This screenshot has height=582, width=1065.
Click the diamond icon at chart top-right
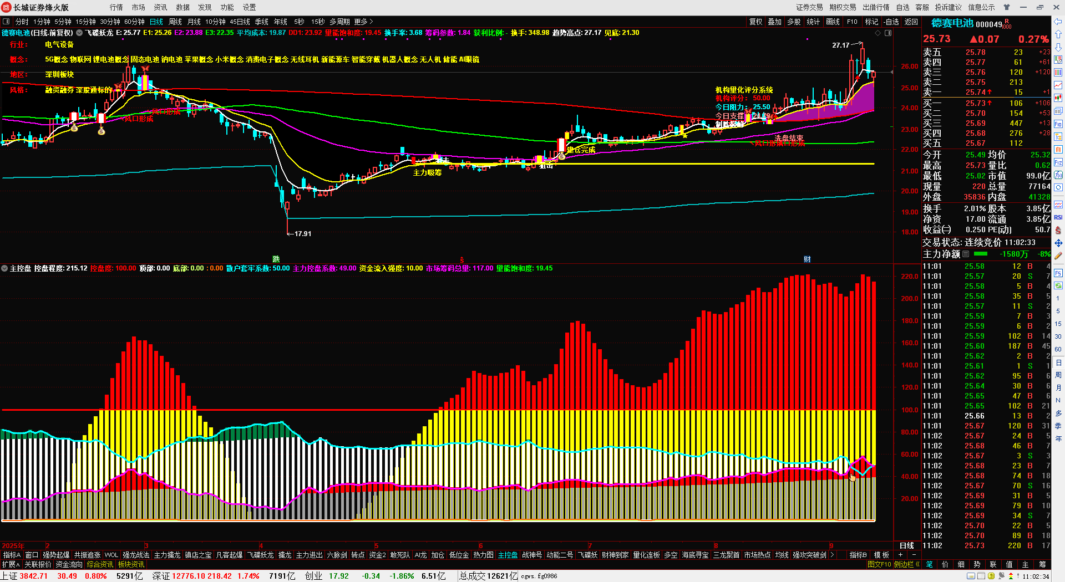point(878,33)
